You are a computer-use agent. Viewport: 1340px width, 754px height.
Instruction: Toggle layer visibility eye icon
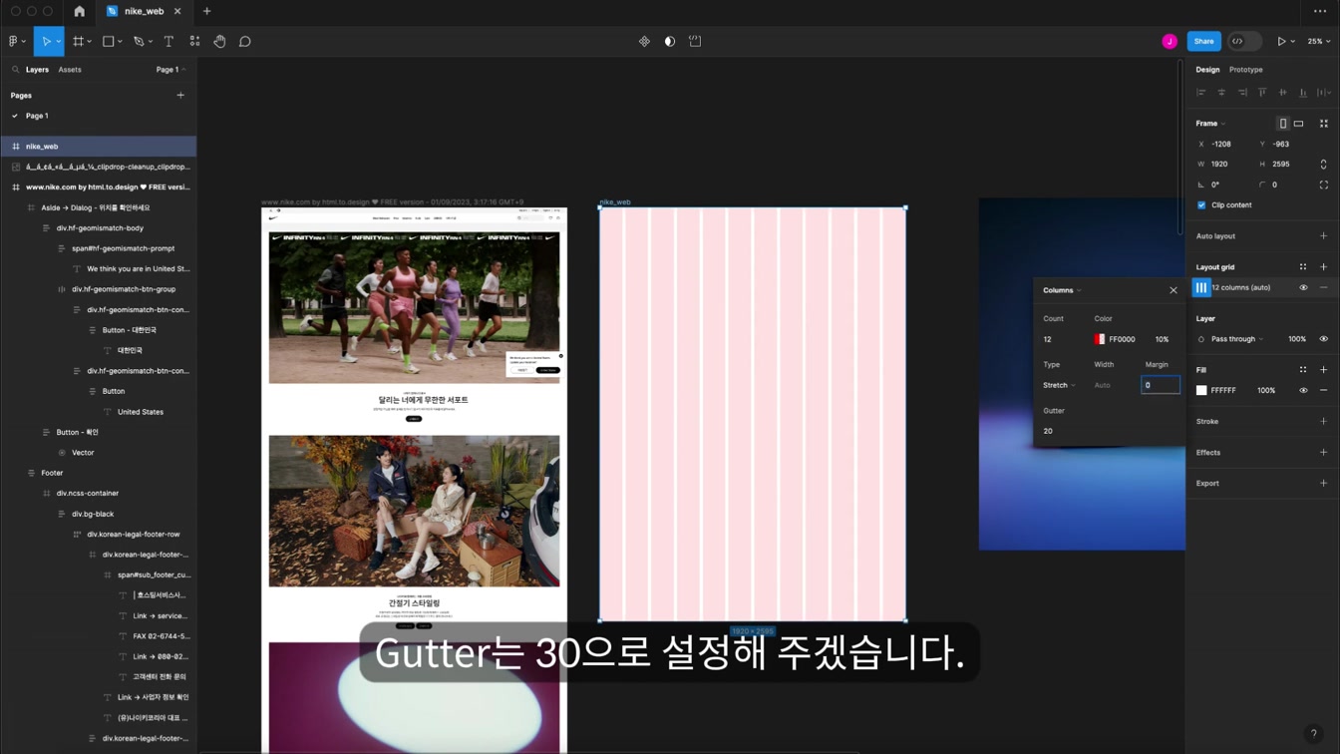pyautogui.click(x=1324, y=339)
